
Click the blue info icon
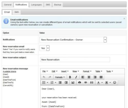[x=6, y=21]
